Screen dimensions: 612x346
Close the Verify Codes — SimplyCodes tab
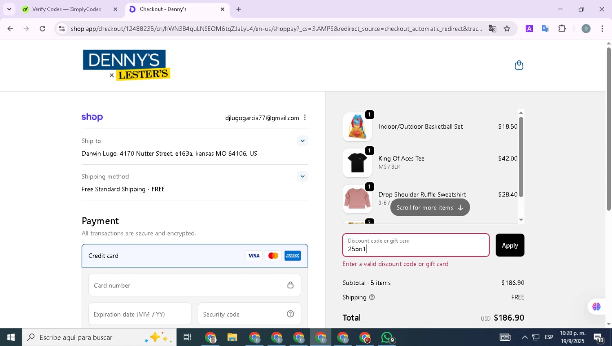tap(115, 9)
